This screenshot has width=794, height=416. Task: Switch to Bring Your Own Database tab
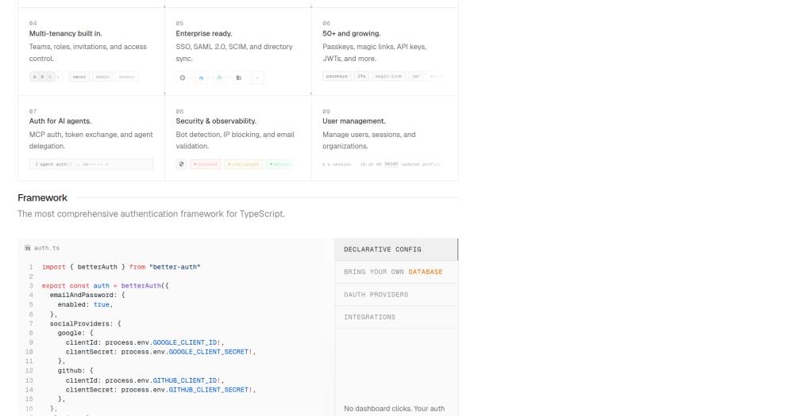[396, 272]
